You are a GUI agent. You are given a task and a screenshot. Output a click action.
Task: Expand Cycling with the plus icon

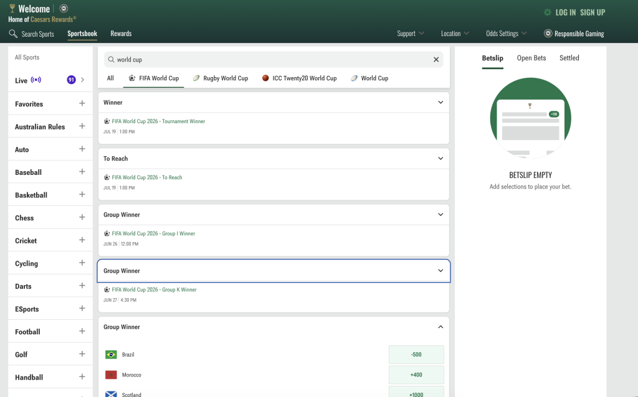[82, 263]
